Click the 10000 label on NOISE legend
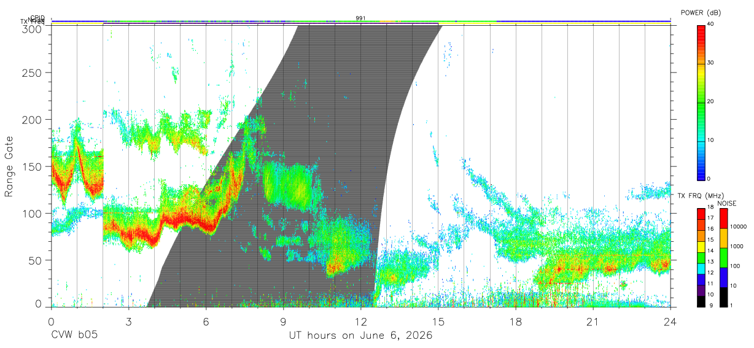This screenshot has height=348, width=754. 739,226
